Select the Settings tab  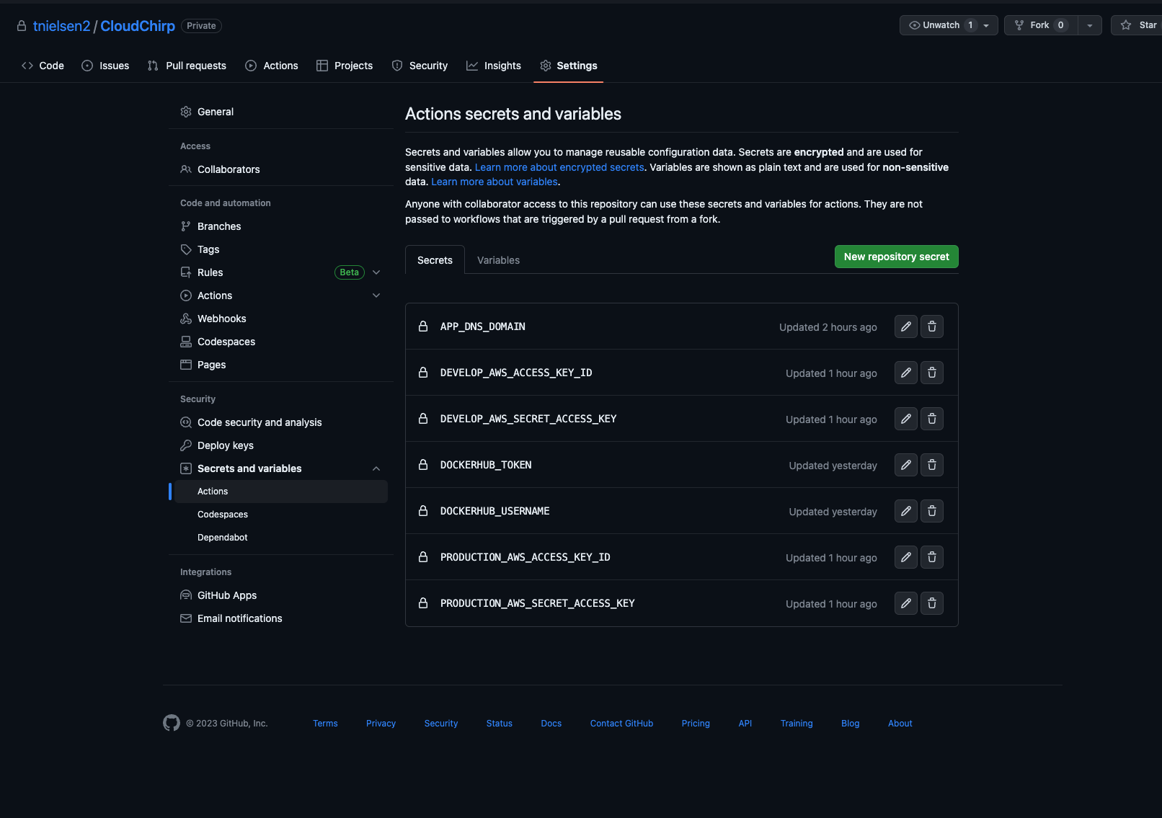click(569, 66)
